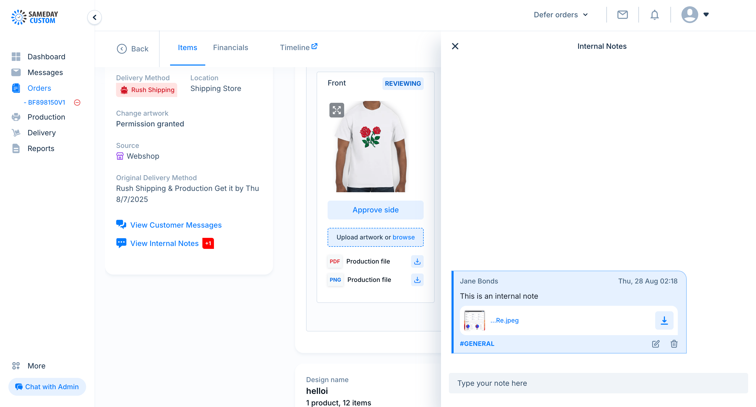Switch to the Financials tab
Screen dimensions: 756x407
(230, 47)
